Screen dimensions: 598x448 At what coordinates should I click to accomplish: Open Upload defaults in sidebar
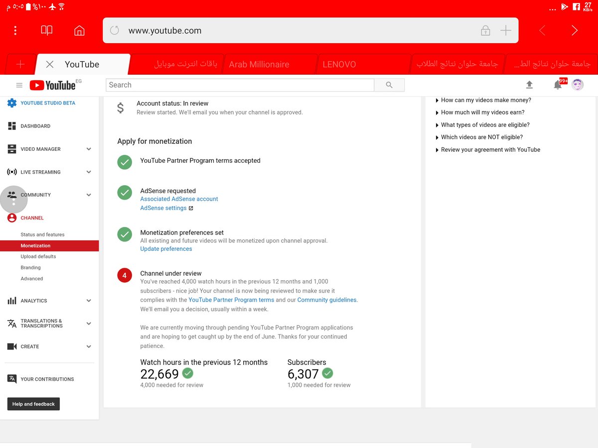(x=38, y=256)
